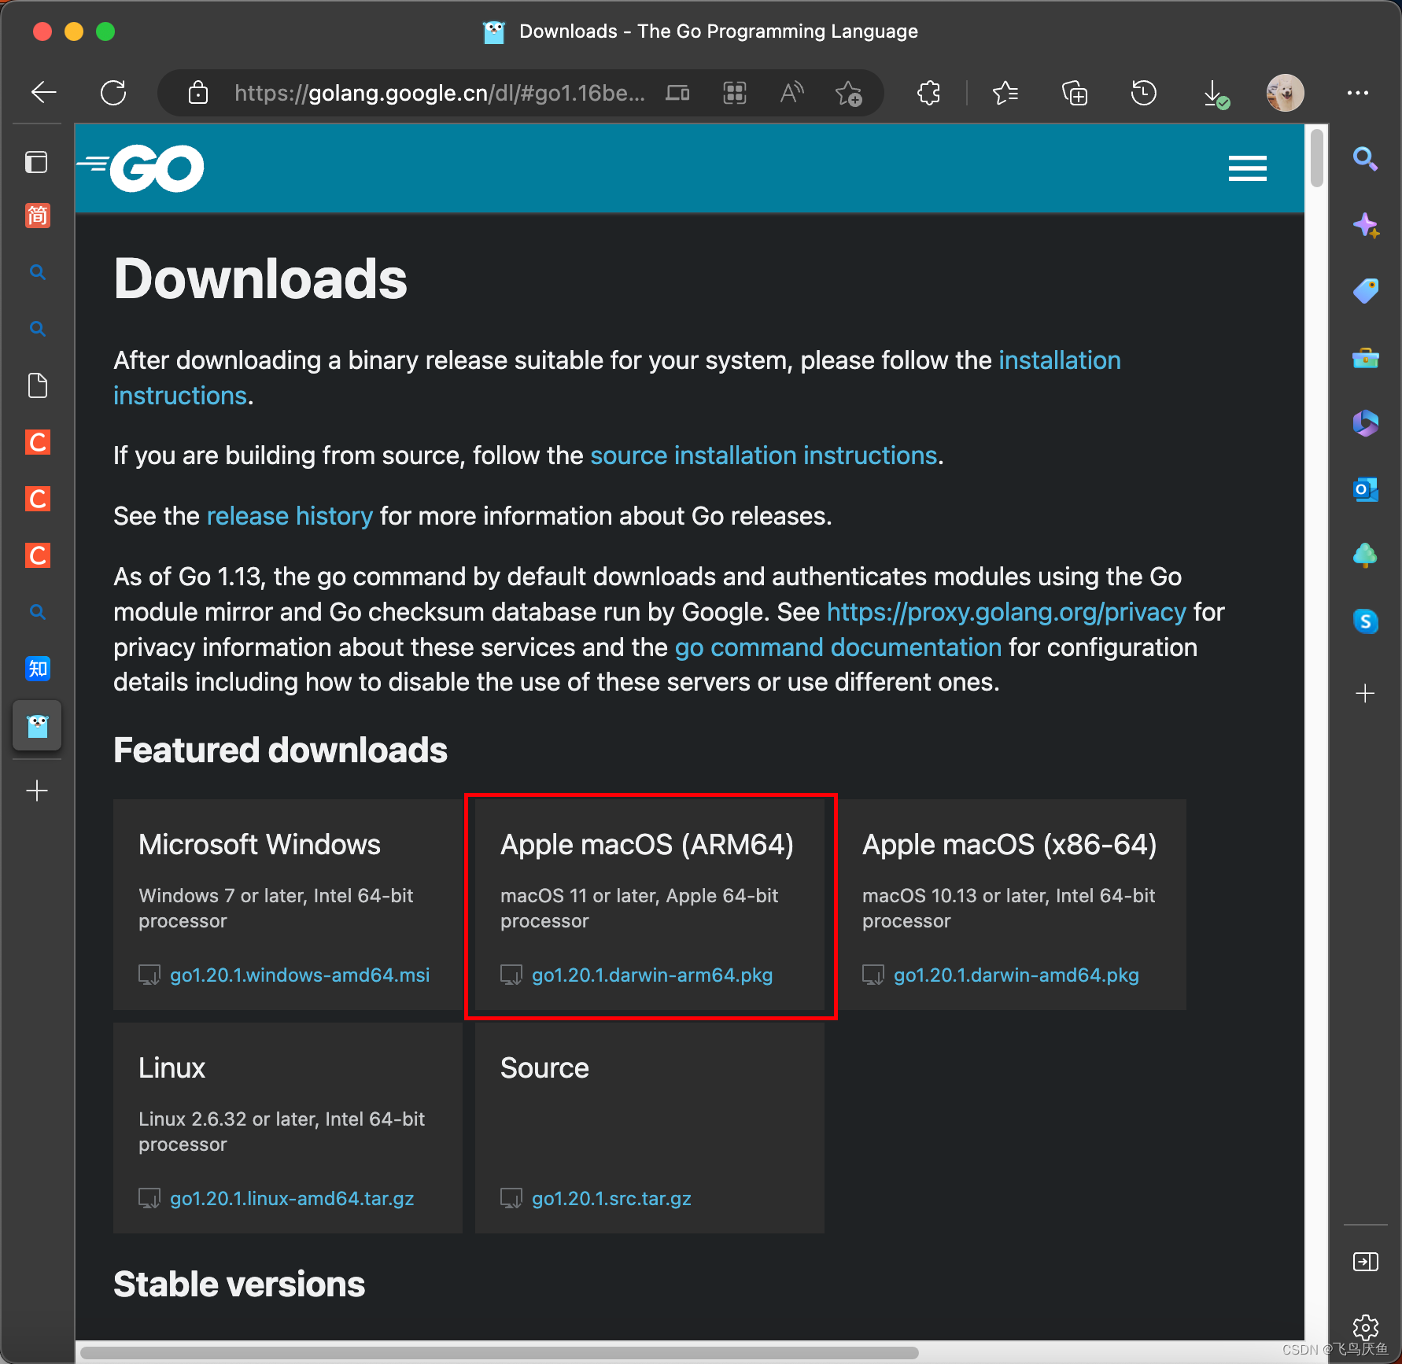Open the Collections icon

click(x=1075, y=93)
